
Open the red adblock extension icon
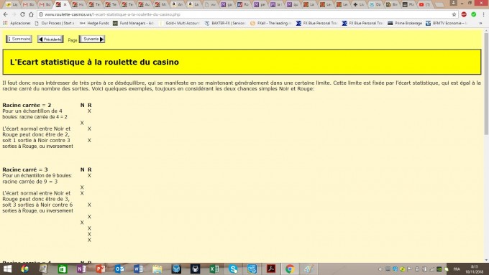[x=464, y=14]
